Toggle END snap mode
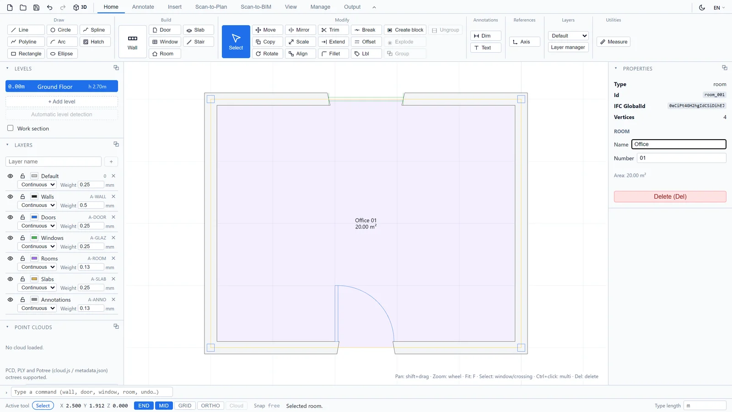The height and width of the screenshot is (412, 732). (144, 406)
